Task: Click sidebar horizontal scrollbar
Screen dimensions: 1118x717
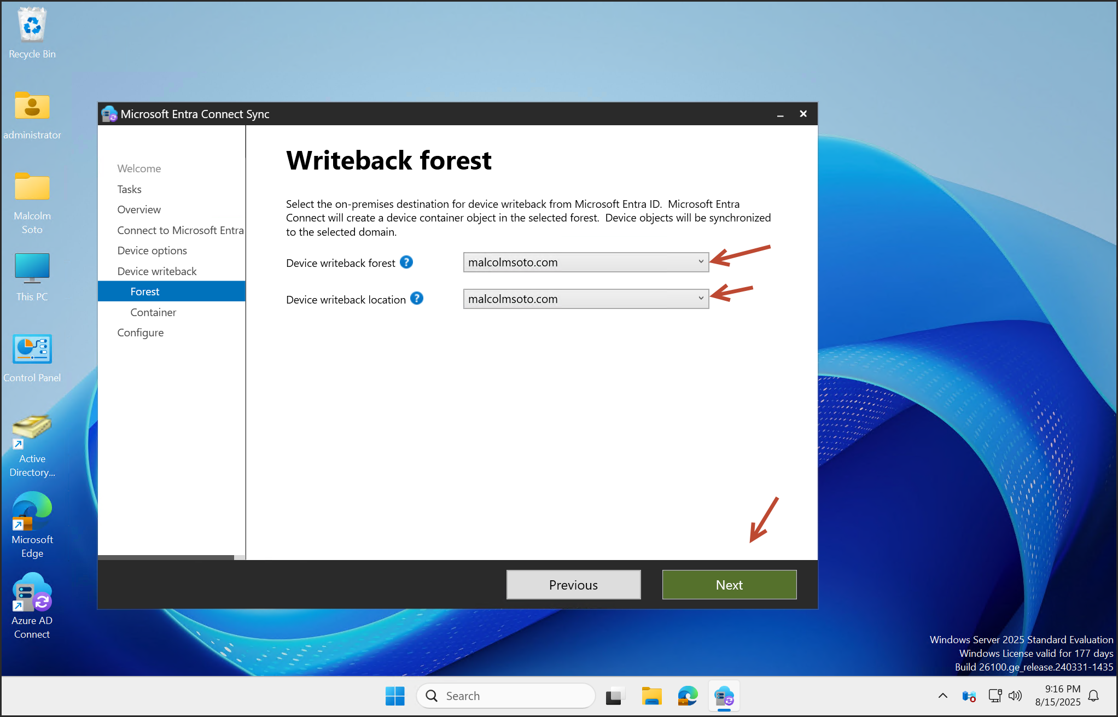Action: click(166, 557)
